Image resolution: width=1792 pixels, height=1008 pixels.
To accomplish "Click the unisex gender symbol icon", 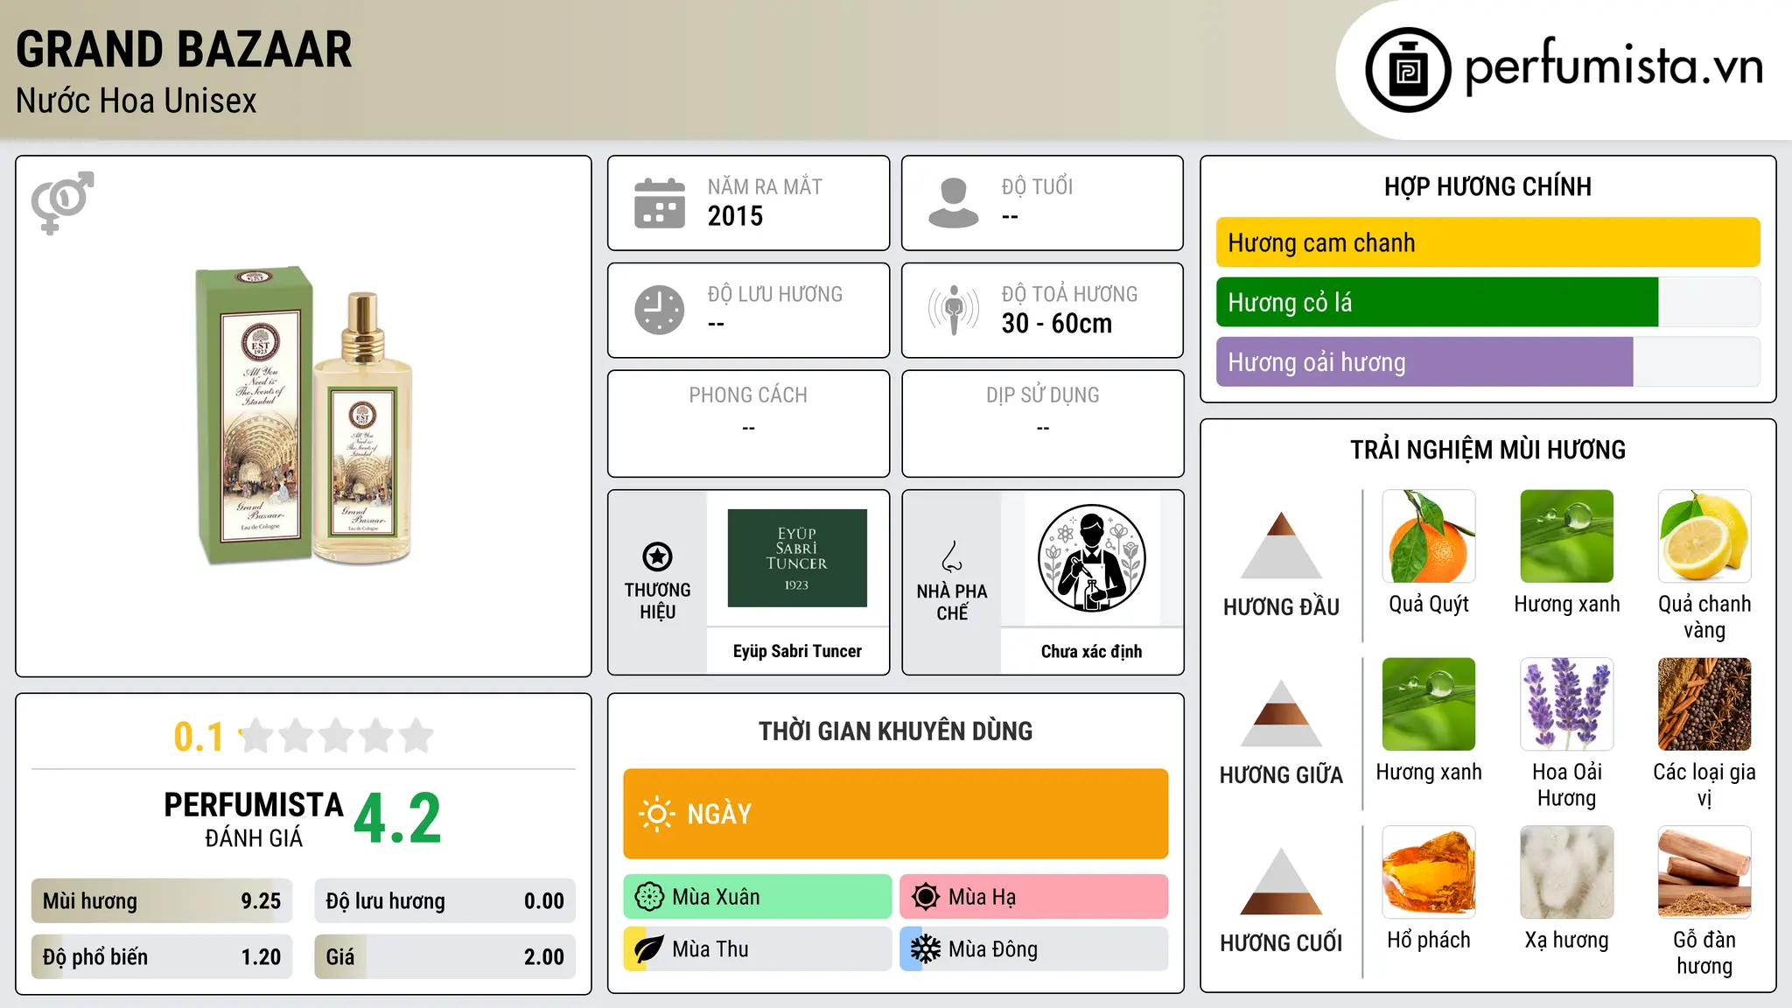I will coord(62,202).
